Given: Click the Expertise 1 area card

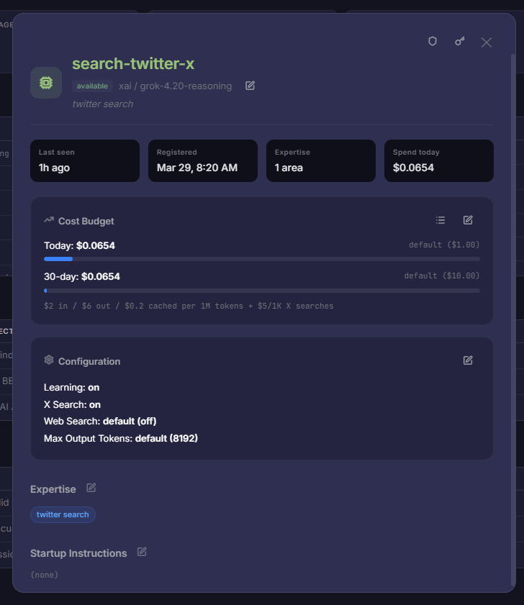Looking at the screenshot, I should (x=320, y=160).
